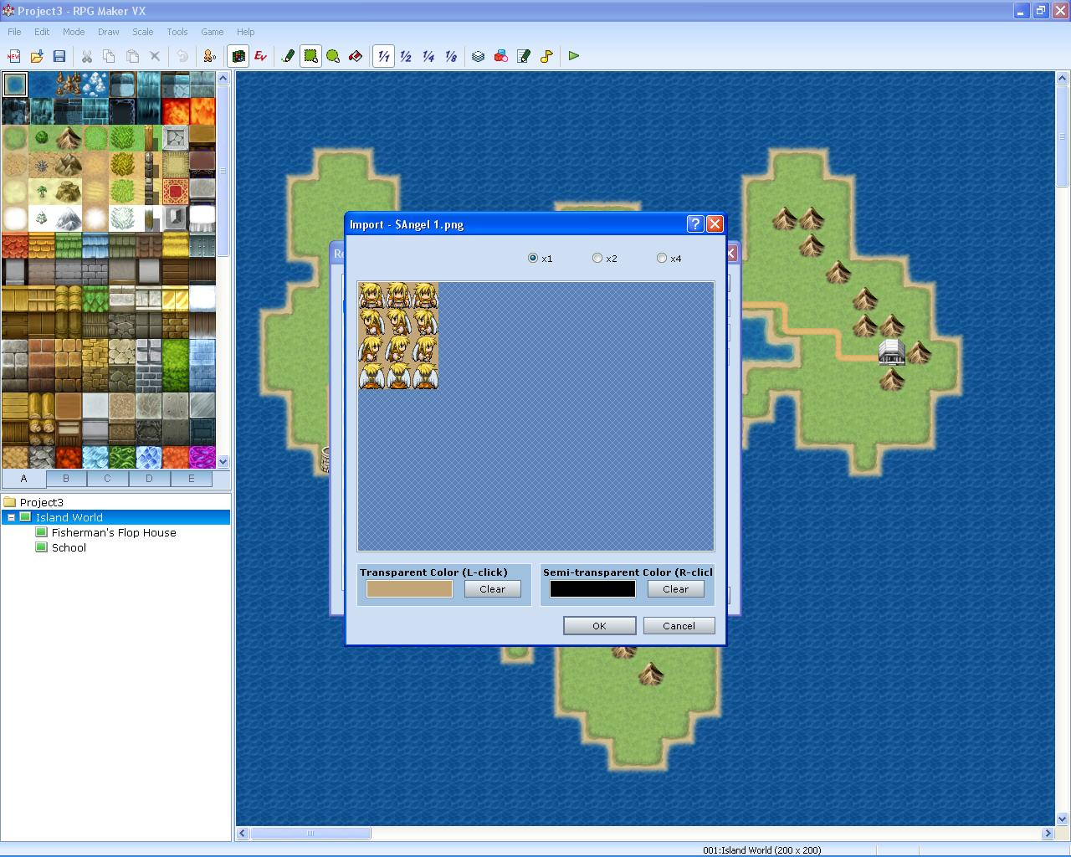Start Playtest with green arrow icon

[574, 56]
